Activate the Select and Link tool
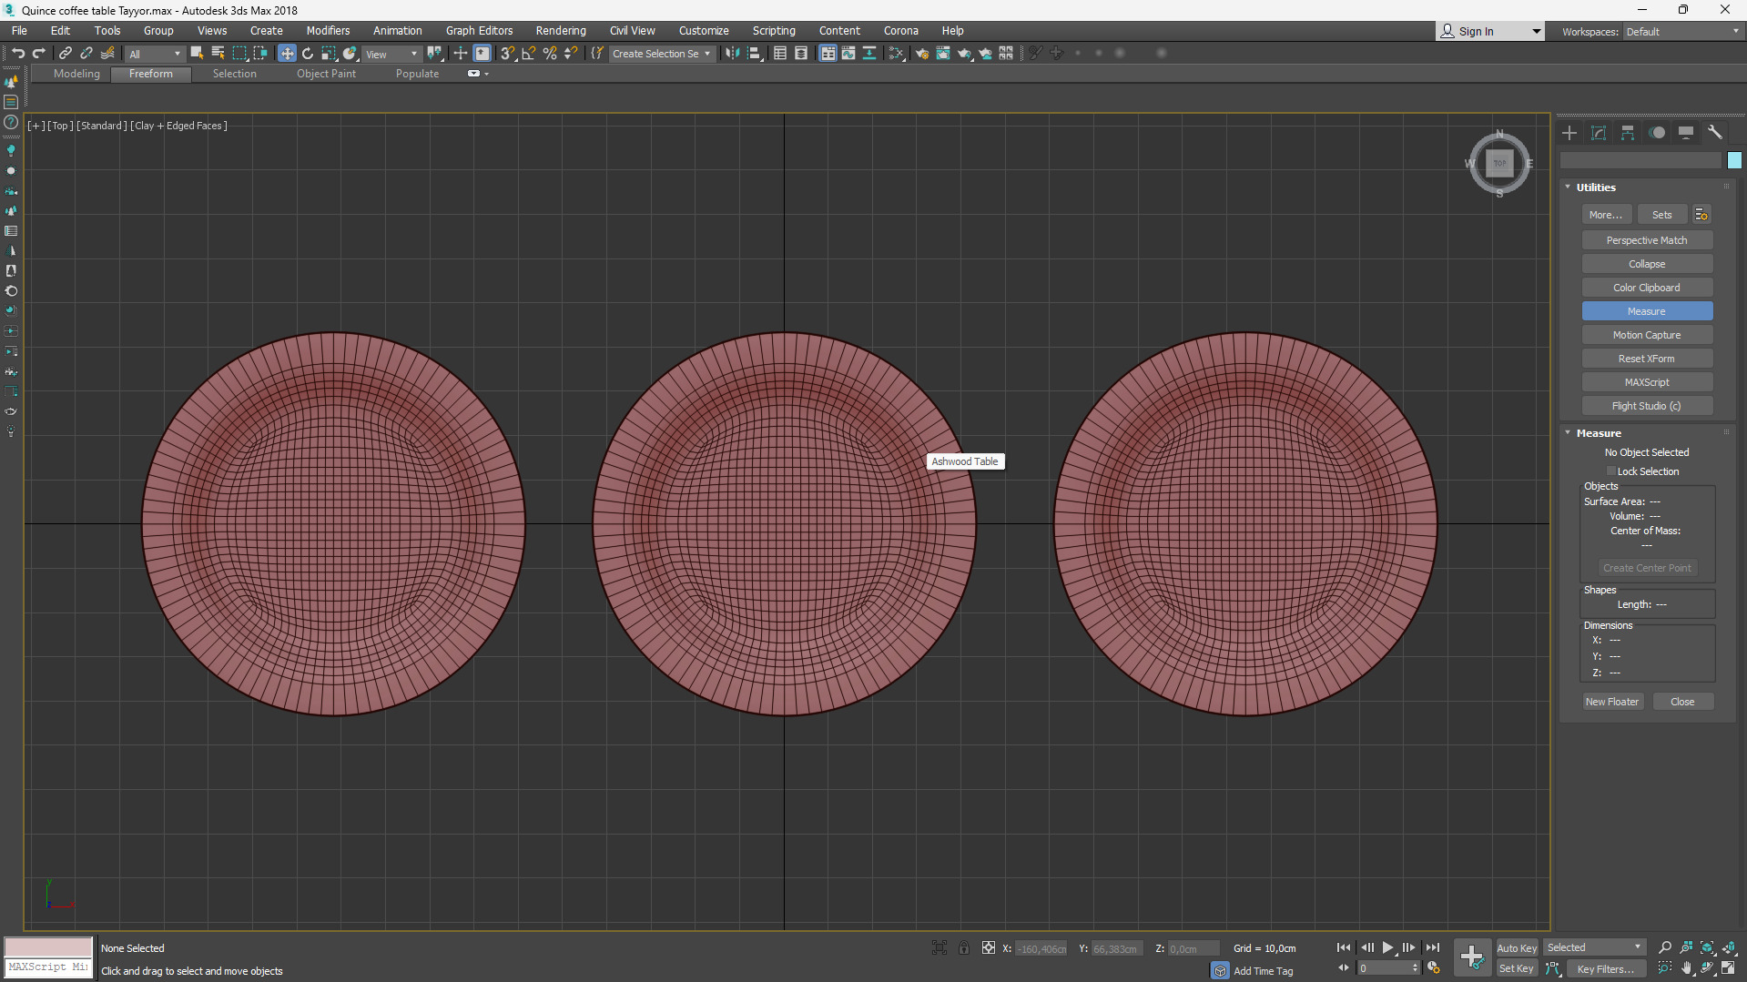1747x982 pixels. [66, 54]
